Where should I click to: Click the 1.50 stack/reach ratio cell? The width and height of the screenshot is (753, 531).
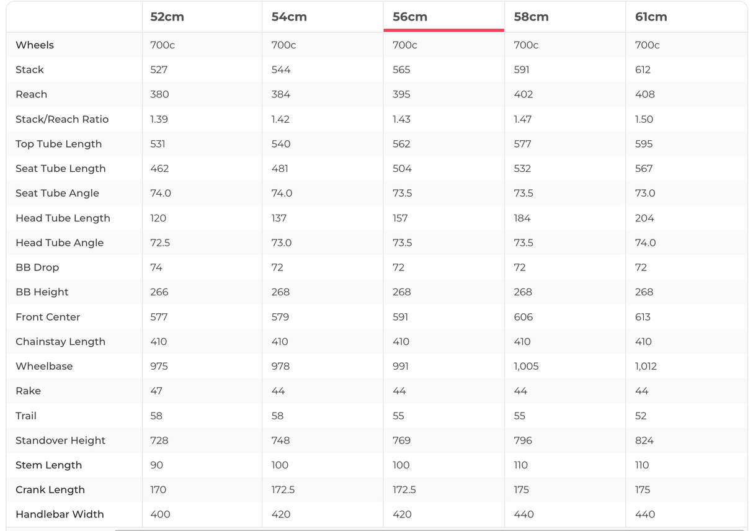pos(644,119)
